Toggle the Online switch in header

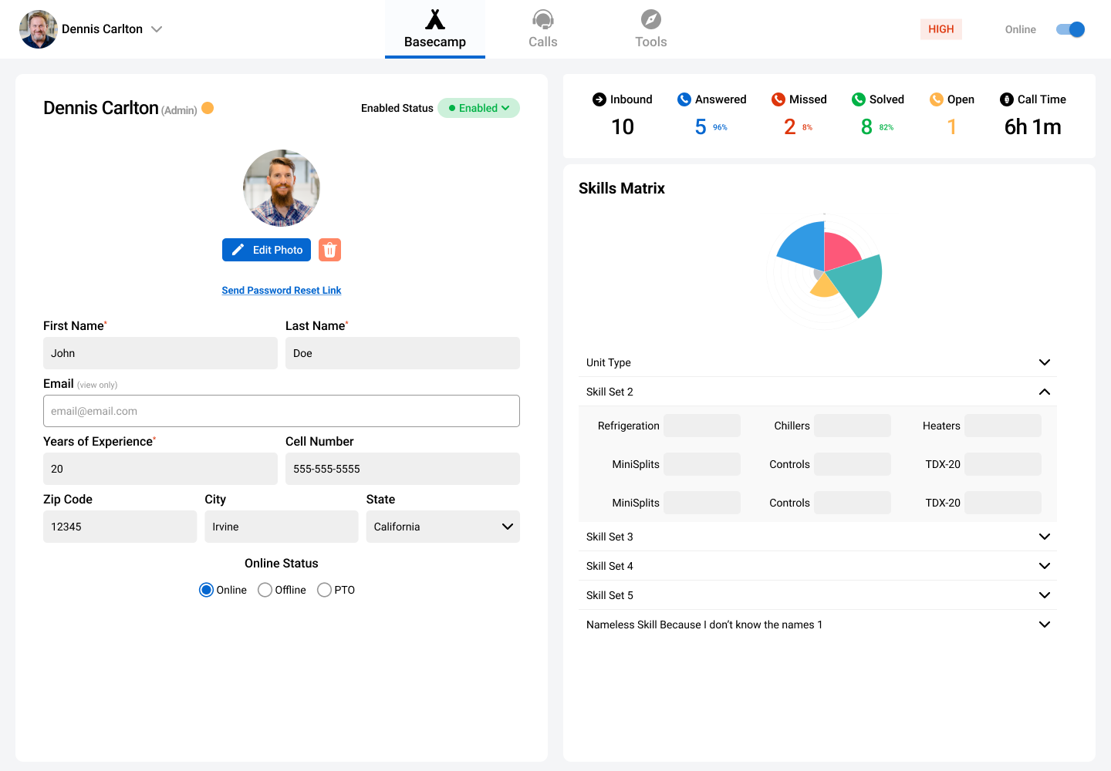click(1070, 29)
